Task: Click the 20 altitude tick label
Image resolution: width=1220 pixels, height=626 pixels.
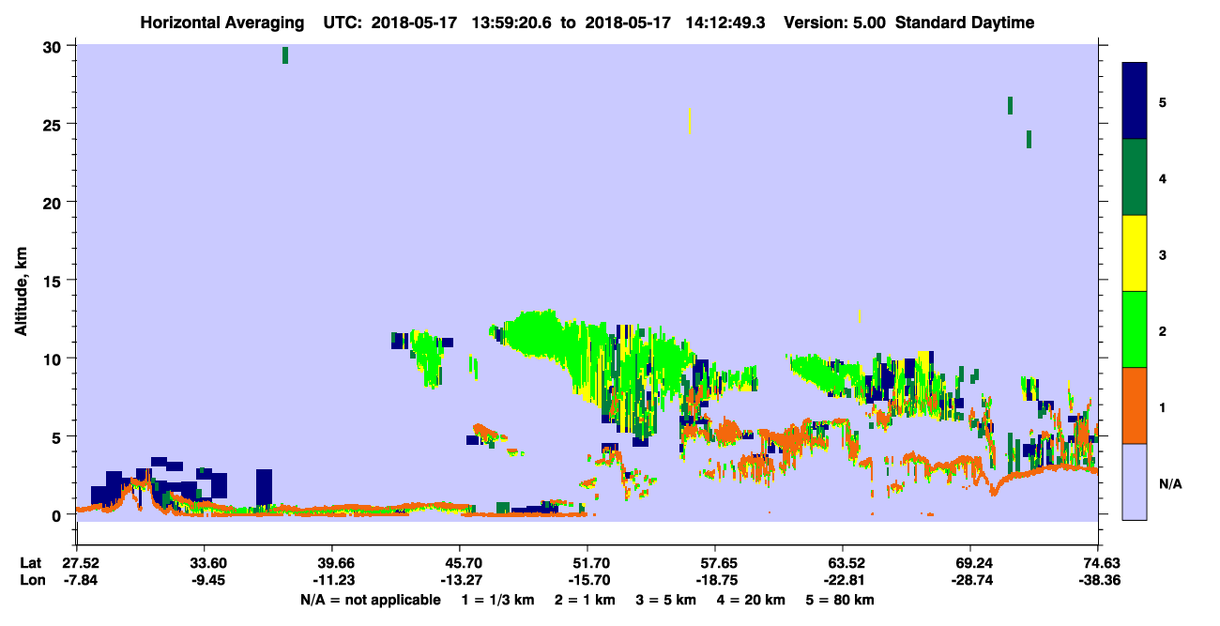Action: pos(53,203)
